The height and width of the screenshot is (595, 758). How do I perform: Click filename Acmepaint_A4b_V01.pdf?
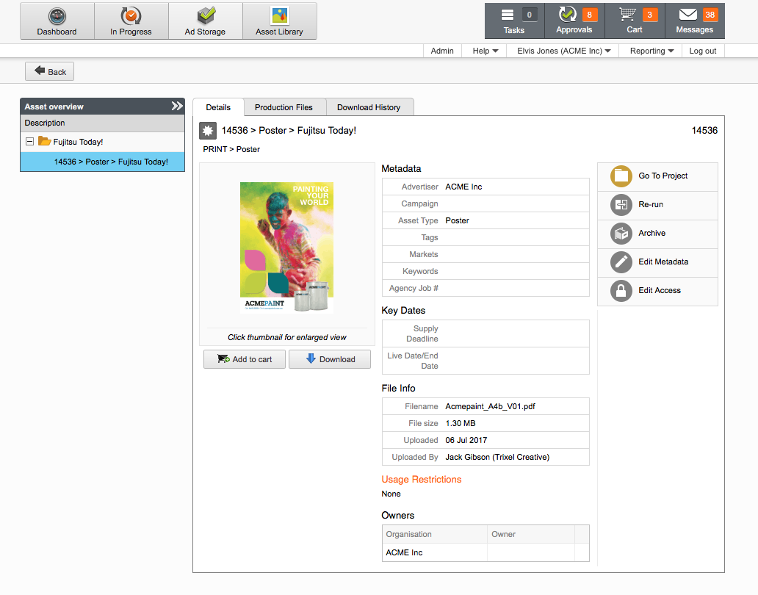[x=490, y=406]
